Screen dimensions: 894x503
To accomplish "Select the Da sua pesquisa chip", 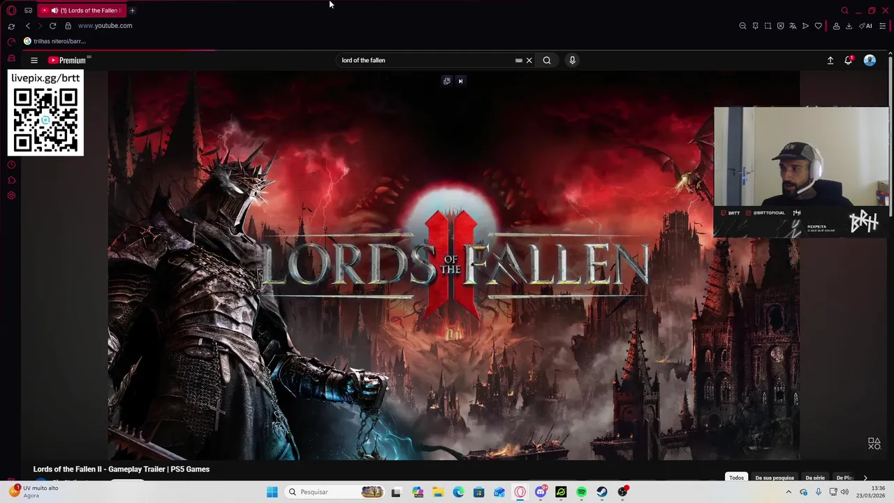I will (775, 478).
